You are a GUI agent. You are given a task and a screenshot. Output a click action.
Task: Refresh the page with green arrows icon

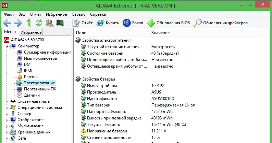point(39,23)
